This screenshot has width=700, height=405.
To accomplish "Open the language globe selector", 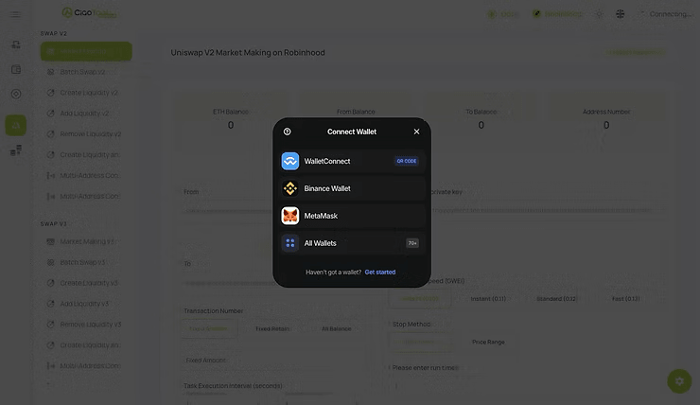I will (621, 14).
